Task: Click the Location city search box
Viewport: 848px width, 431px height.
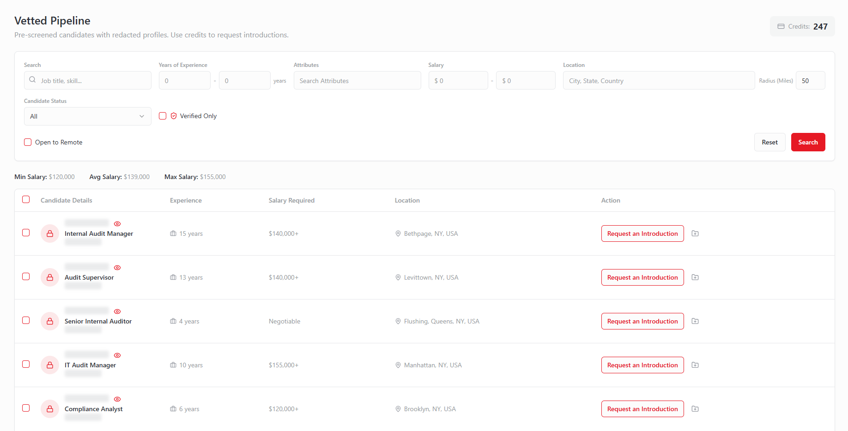Action: coord(658,81)
